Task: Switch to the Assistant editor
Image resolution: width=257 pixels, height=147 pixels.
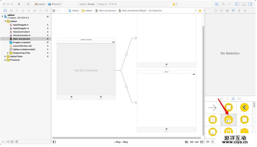Action: click(x=223, y=4)
